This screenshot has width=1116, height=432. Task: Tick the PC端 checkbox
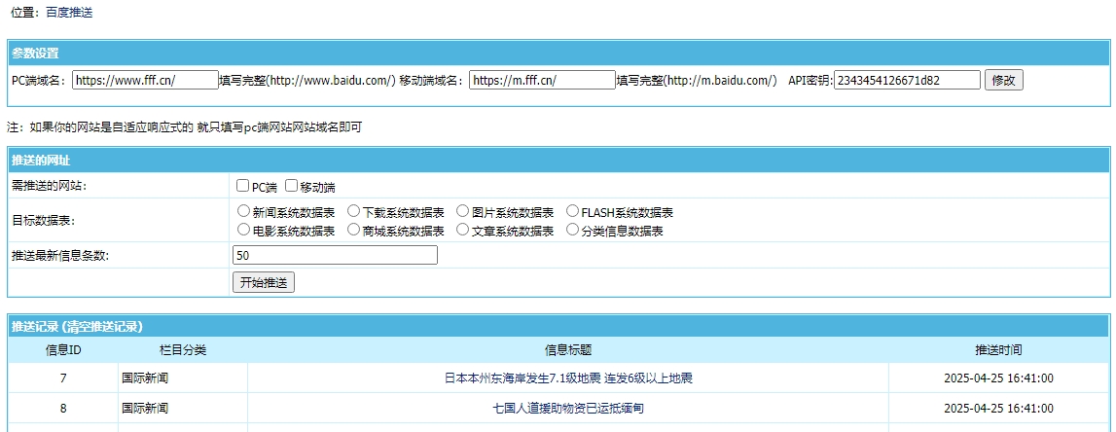coord(243,186)
